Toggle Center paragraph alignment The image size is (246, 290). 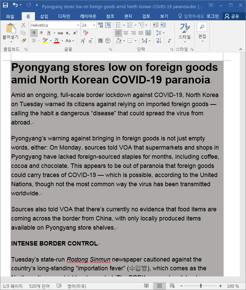(126, 33)
